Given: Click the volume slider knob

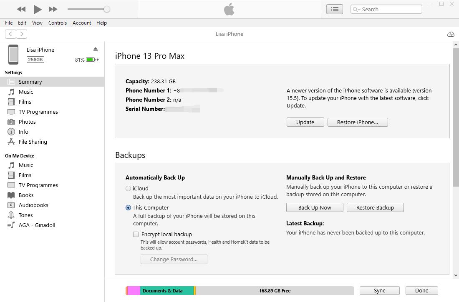Looking at the screenshot, I should 107,9.
